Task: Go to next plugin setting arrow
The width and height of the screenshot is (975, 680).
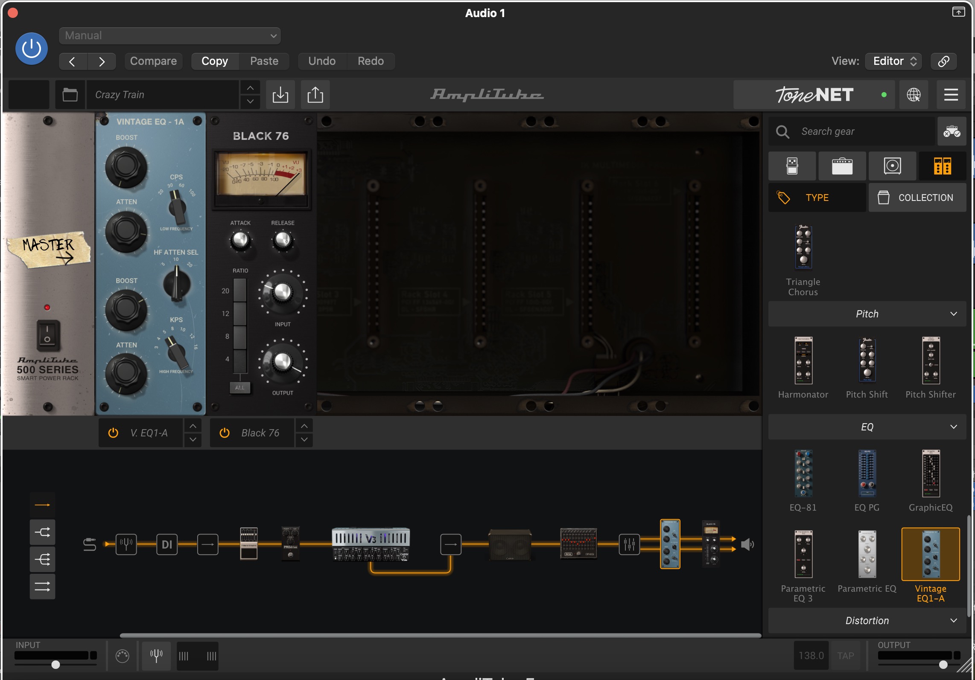Action: [102, 61]
